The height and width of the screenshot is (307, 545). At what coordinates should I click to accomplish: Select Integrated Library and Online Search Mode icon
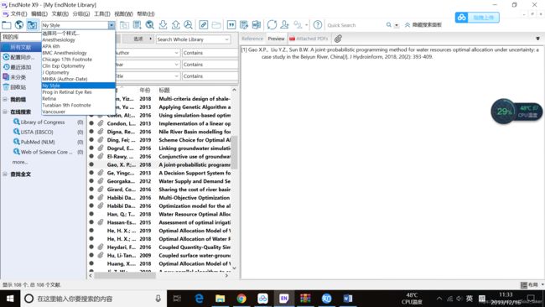tap(32, 25)
